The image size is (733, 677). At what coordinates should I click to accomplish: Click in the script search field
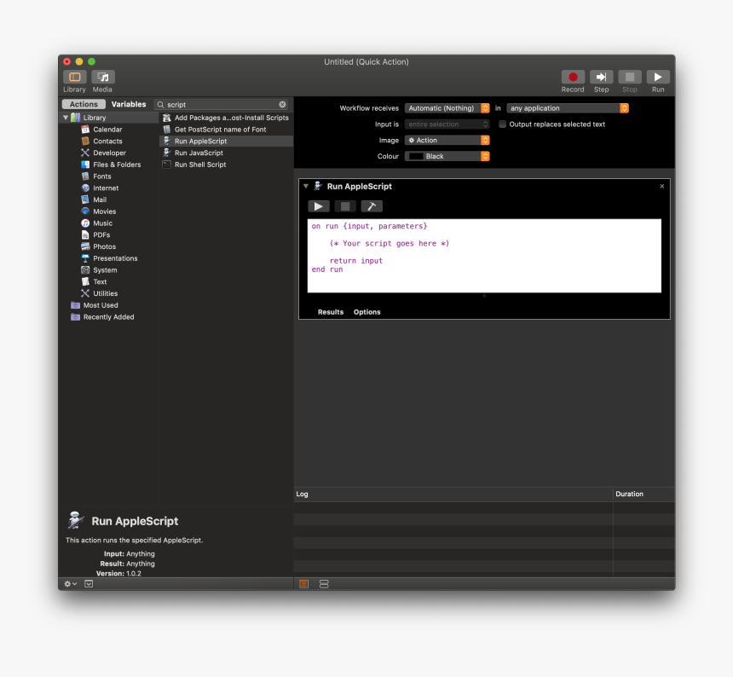[222, 104]
